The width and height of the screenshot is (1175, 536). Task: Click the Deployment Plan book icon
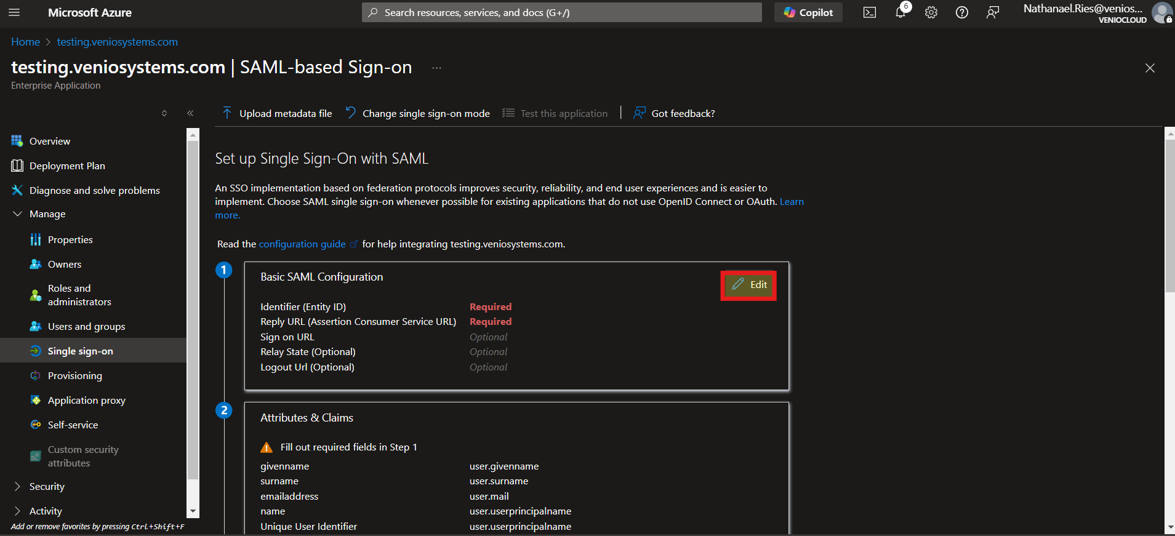[17, 166]
